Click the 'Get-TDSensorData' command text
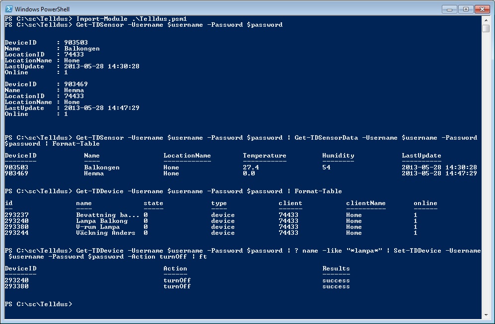Viewport: 495px width, 324px height. (x=326, y=138)
